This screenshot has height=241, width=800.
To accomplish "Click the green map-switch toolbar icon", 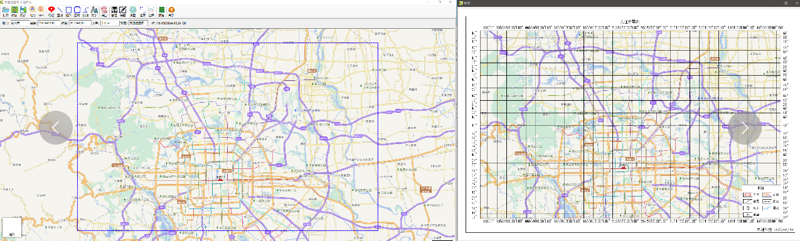I will [x=14, y=10].
